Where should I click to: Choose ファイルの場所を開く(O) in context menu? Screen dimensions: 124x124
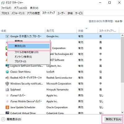click(x=26, y=52)
